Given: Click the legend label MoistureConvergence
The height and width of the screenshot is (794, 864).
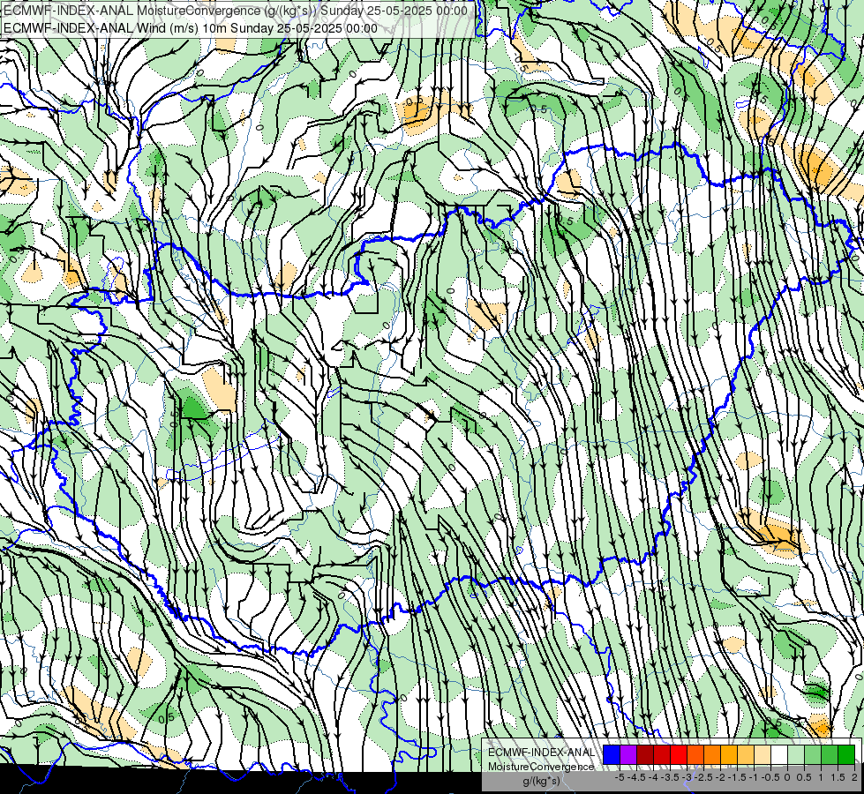Looking at the screenshot, I should click(x=541, y=767).
